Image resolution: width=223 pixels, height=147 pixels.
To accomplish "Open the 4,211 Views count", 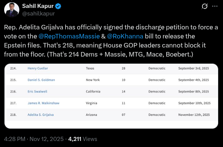I will point(83,139).
